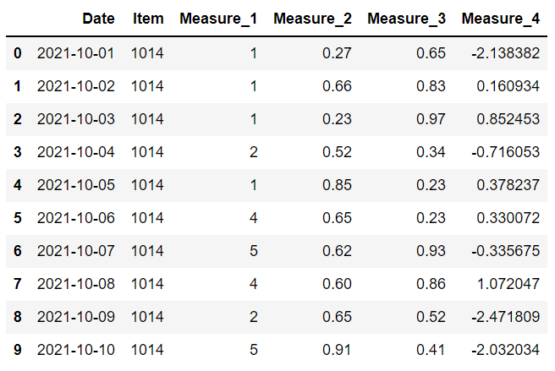
Task: Select the Measure_2 value 0.27
Action: pos(338,53)
